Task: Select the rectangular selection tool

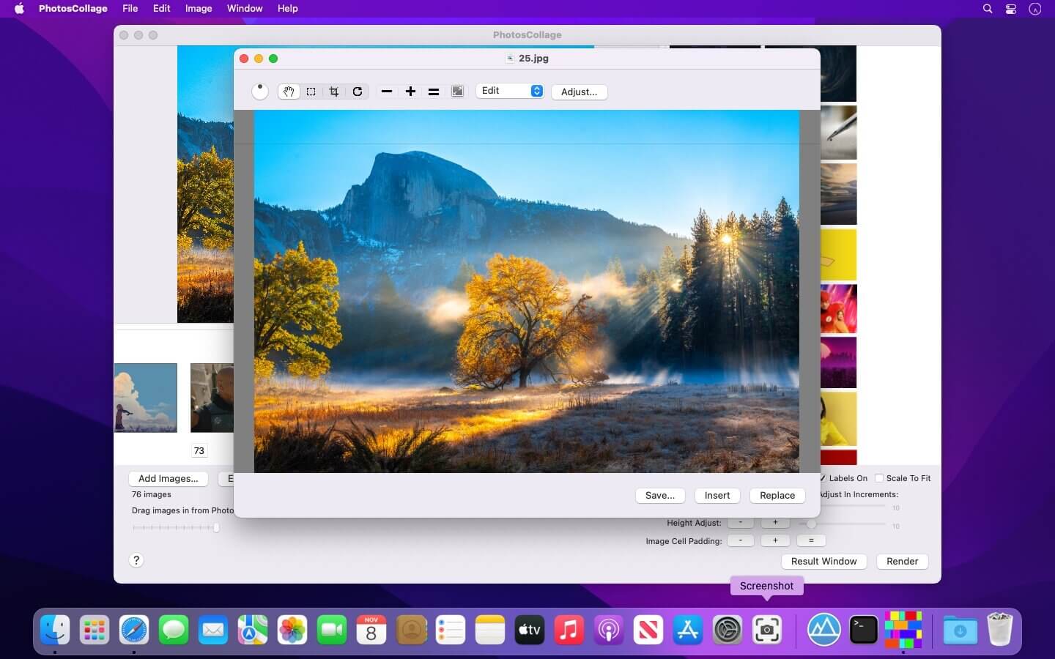Action: [x=311, y=92]
